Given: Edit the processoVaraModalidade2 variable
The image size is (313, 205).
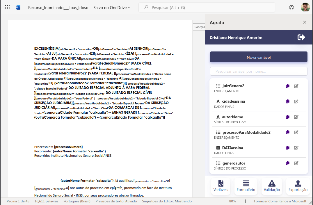Looking at the screenshot, I should 296,132.
